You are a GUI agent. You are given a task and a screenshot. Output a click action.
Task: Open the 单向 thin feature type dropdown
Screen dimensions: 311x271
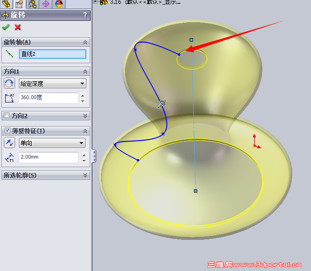52,143
